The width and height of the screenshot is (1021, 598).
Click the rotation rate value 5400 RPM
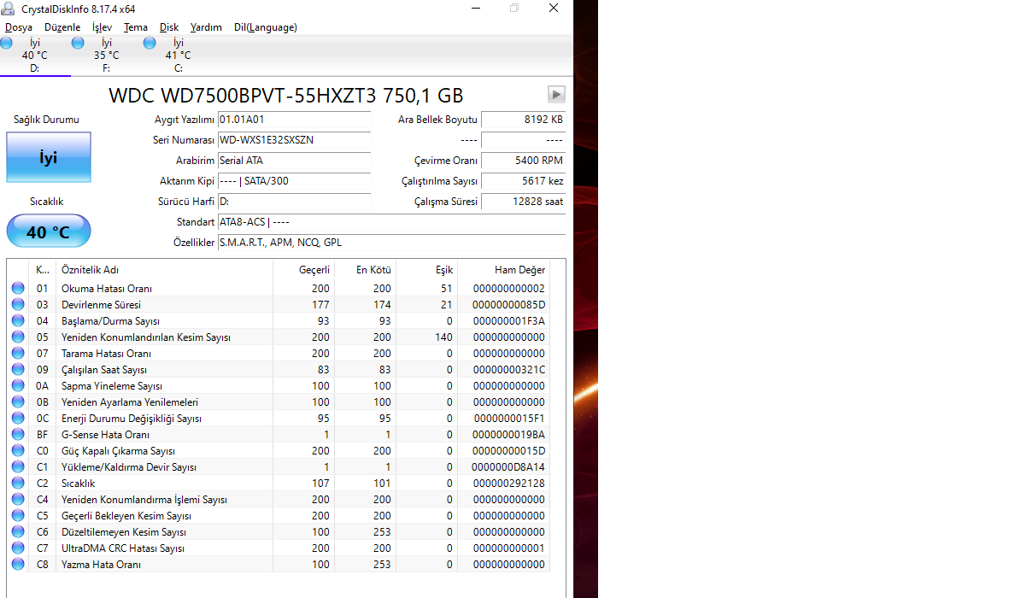pos(524,161)
